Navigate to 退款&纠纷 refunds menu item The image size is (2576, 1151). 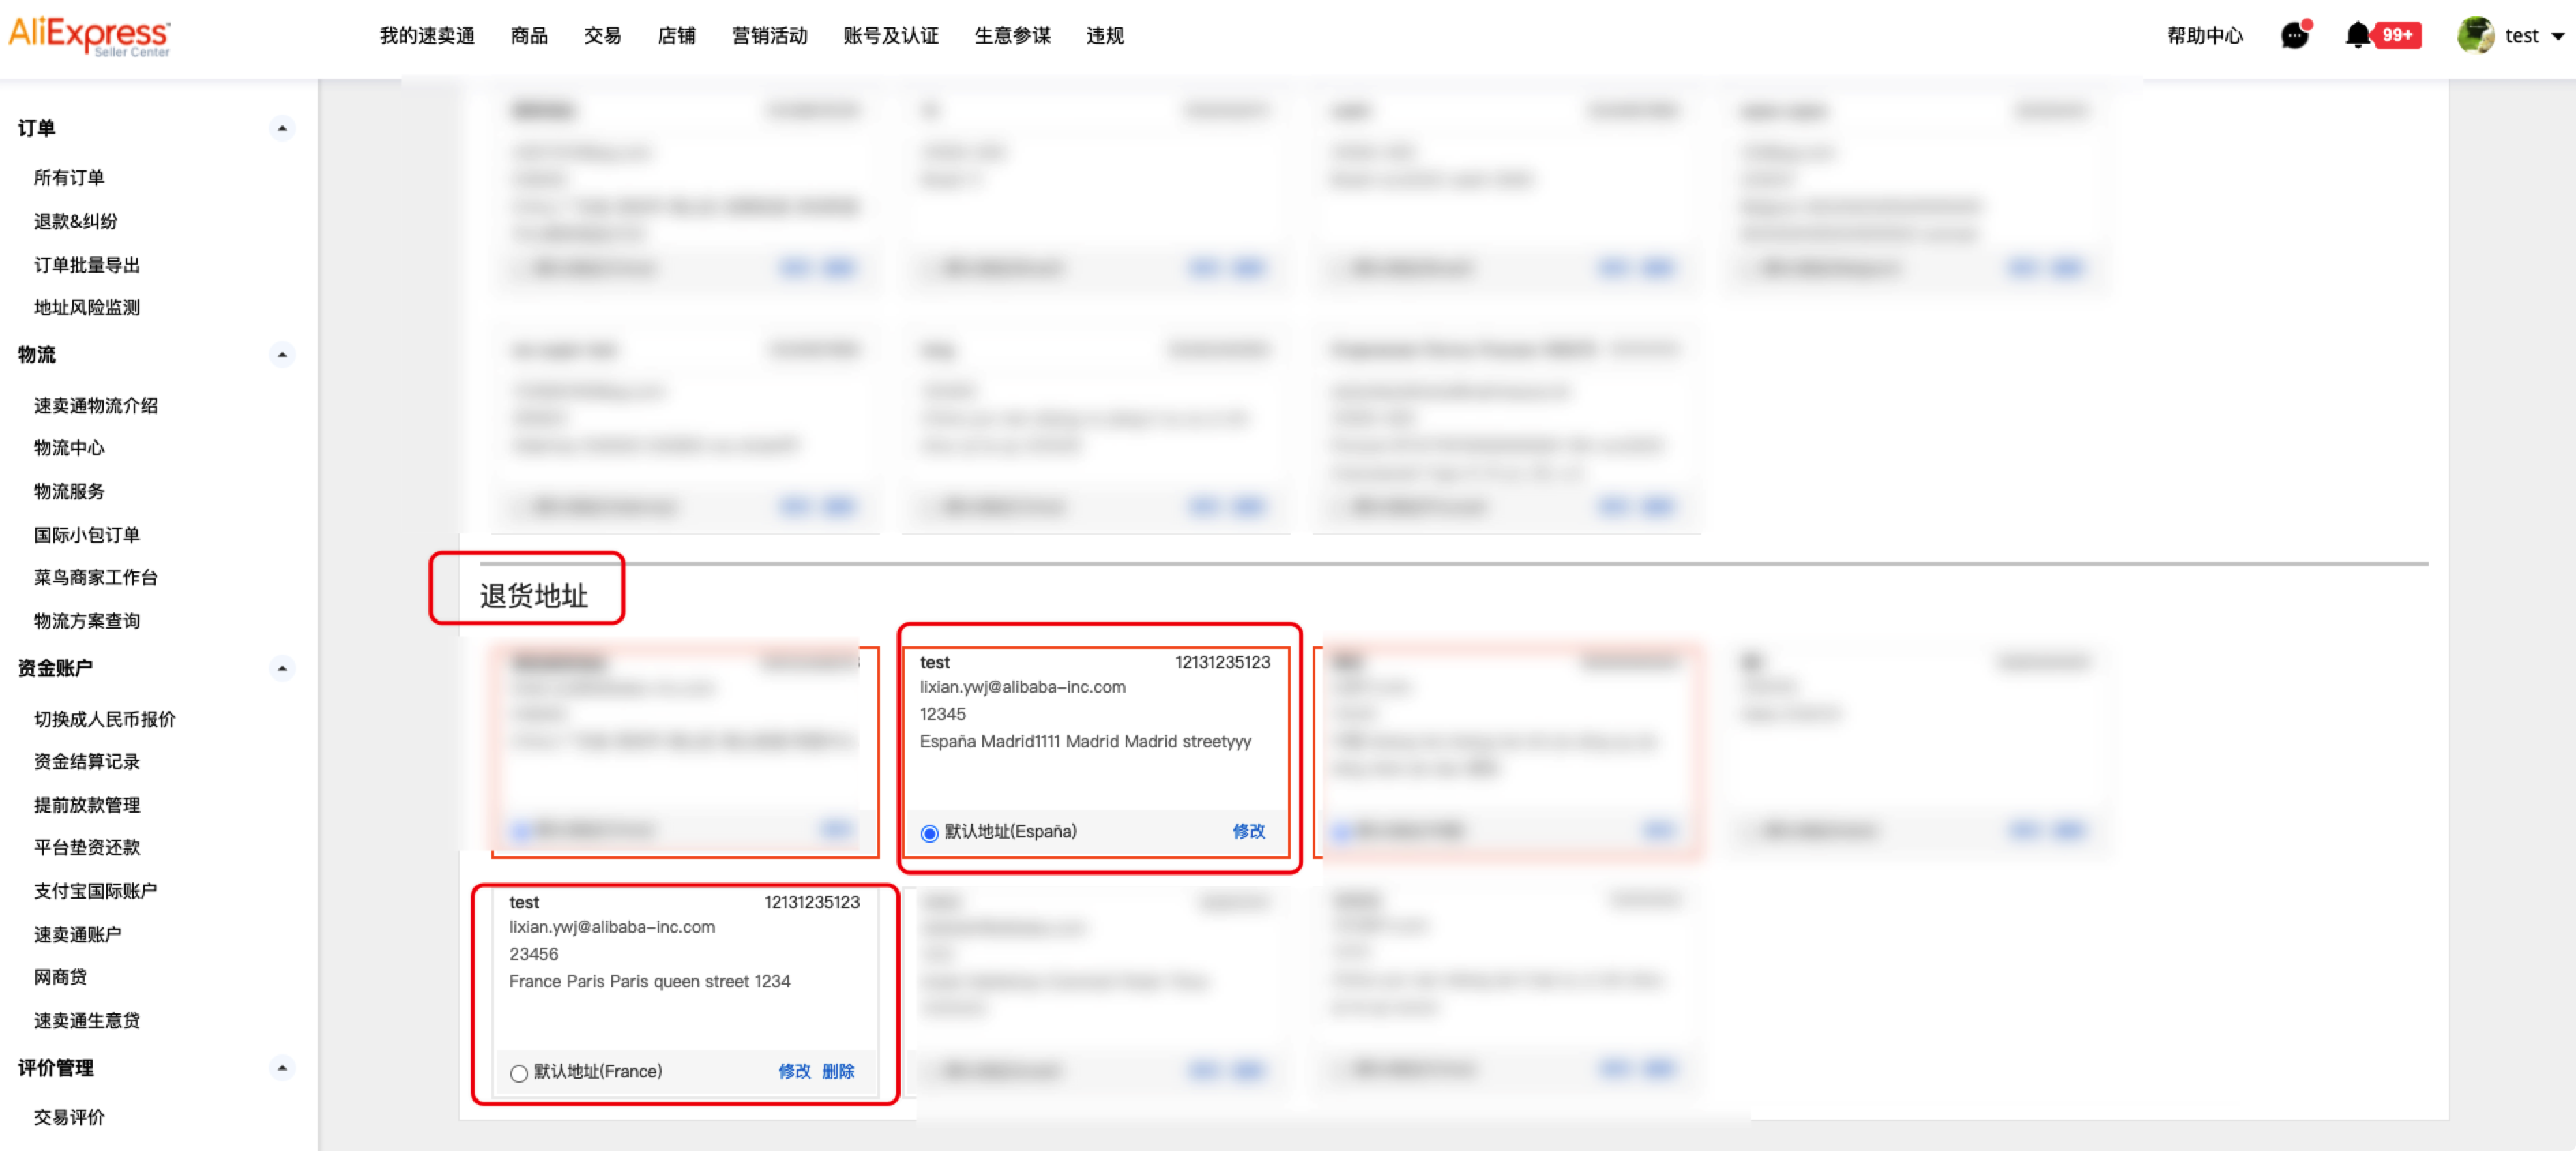pyautogui.click(x=76, y=220)
